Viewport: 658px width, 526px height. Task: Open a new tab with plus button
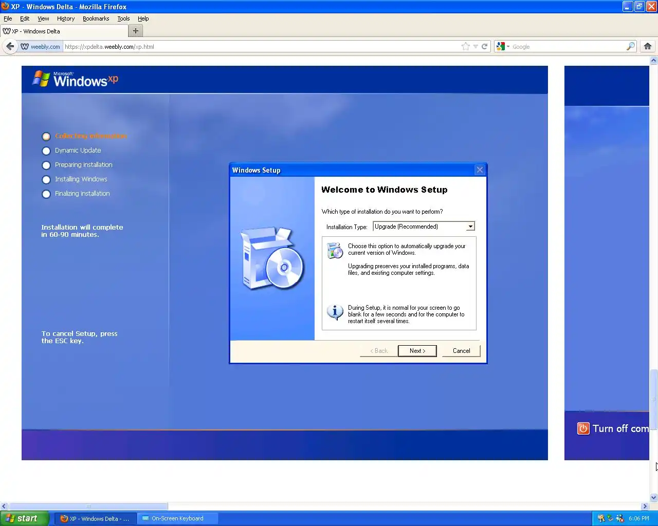coord(136,31)
